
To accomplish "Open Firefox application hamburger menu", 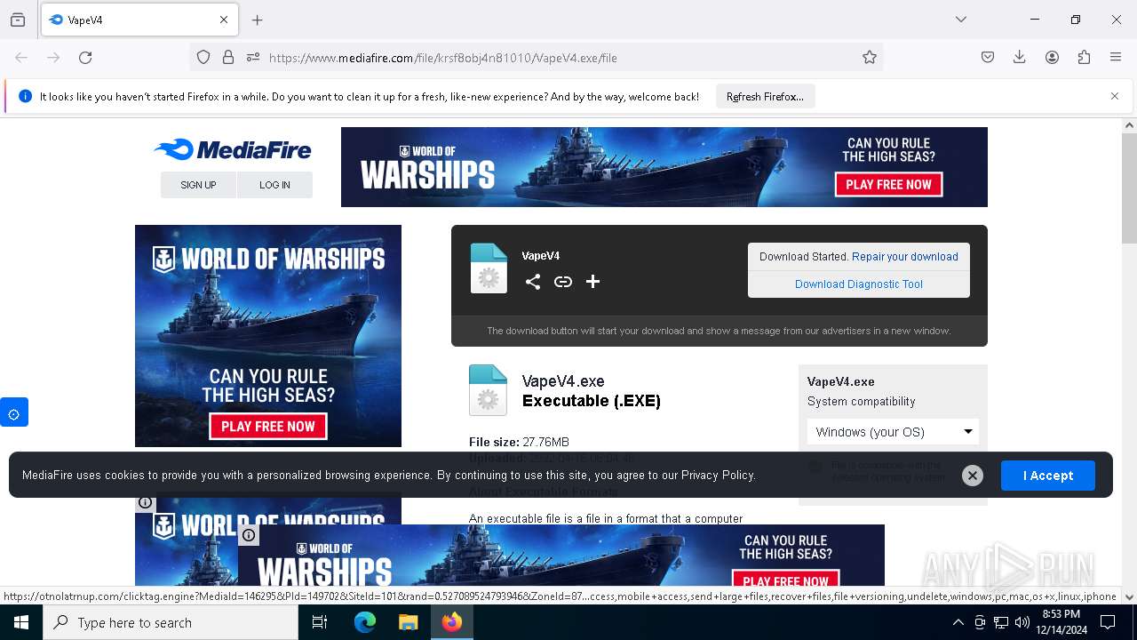I will [x=1116, y=58].
